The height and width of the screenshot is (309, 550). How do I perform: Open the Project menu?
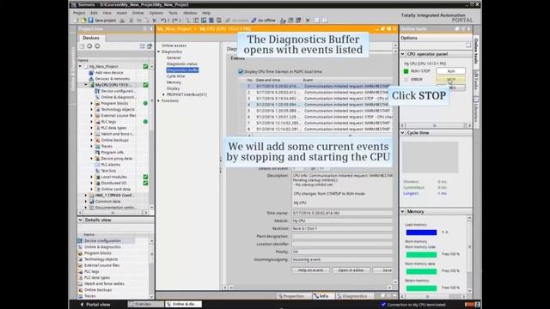(x=79, y=13)
